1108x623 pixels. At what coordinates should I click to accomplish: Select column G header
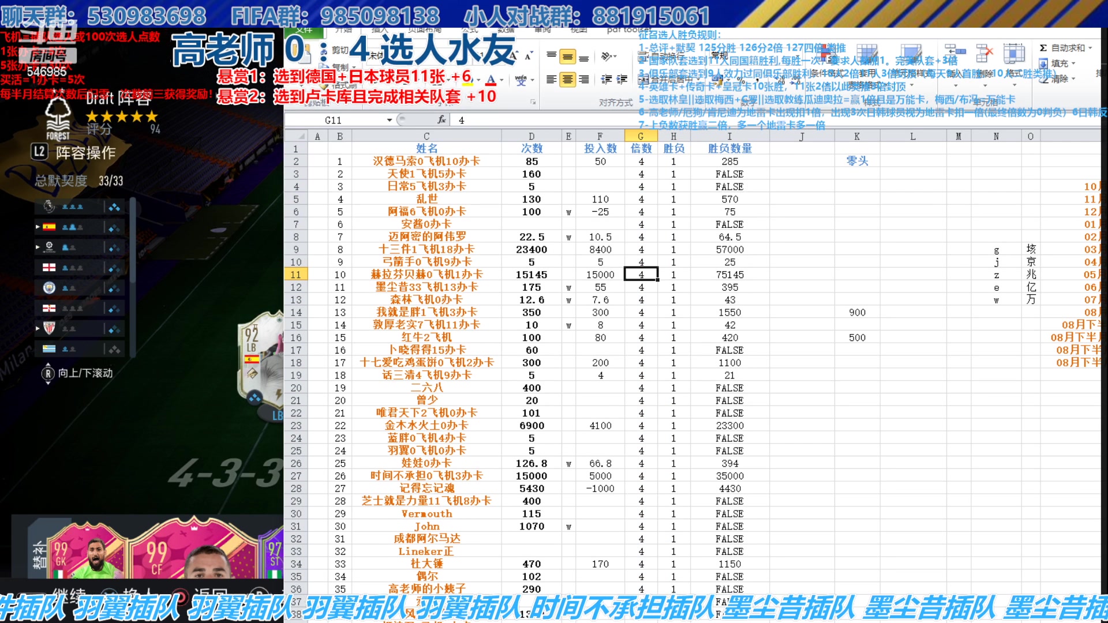(641, 136)
